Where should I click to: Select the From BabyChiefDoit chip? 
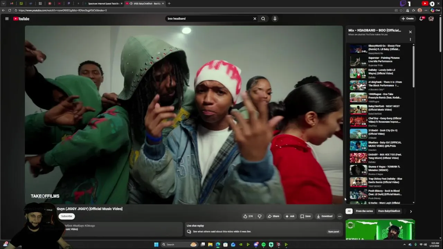[389, 211]
